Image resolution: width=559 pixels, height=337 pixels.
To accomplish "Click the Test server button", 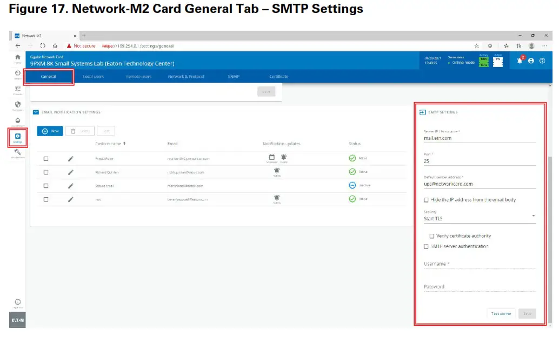I will pyautogui.click(x=501, y=313).
